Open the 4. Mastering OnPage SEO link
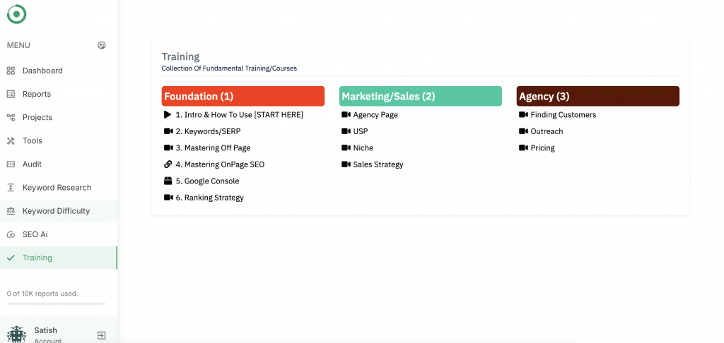This screenshot has height=343, width=724. 220,164
